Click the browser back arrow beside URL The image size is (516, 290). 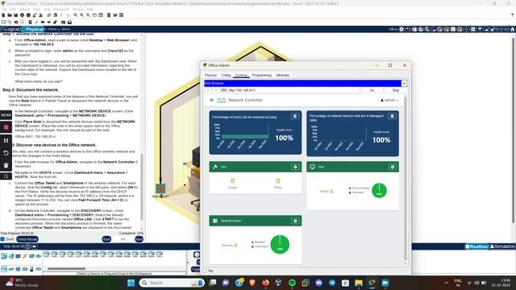208,90
